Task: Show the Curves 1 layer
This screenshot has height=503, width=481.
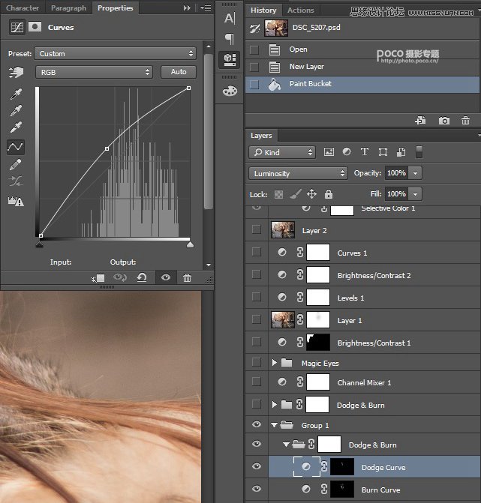Action: pyautogui.click(x=257, y=253)
